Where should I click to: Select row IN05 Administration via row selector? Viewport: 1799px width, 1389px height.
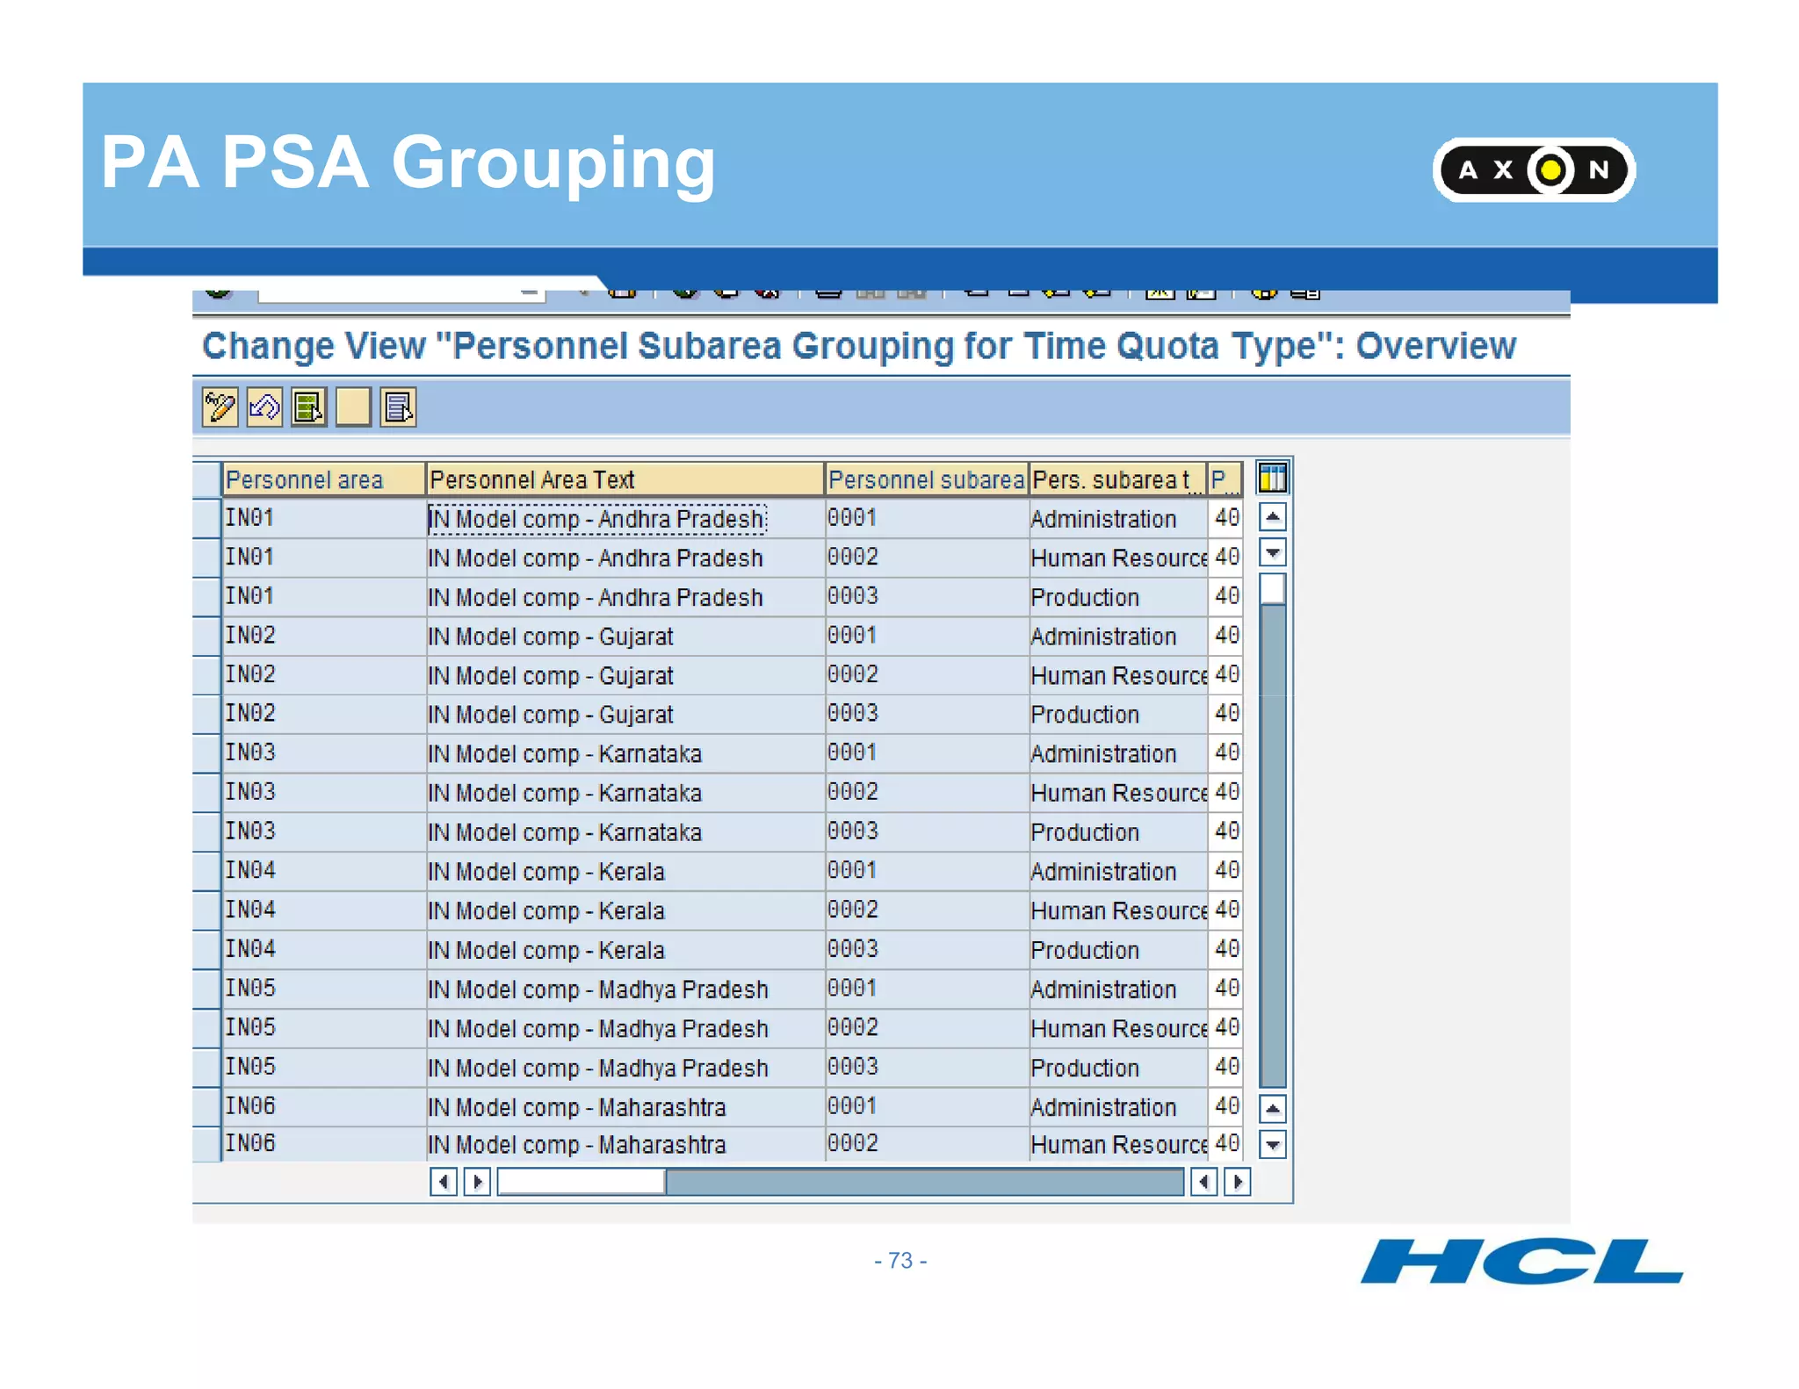click(206, 989)
